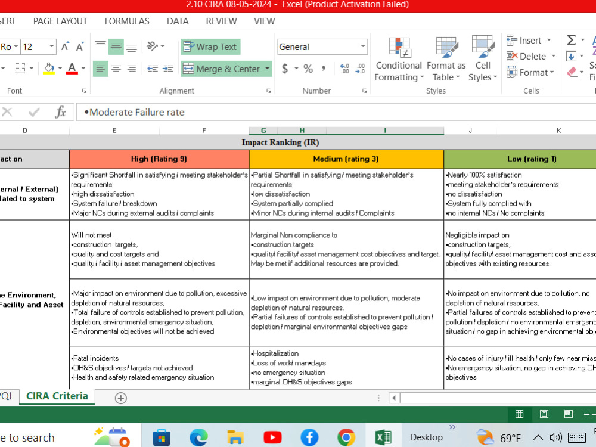Expand font color dropdown arrow

(x=83, y=69)
